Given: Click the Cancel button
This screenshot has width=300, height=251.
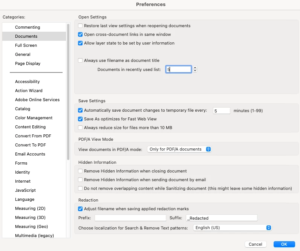Looking at the screenshot, I should (x=256, y=244).
